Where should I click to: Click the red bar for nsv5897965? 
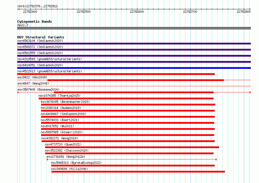click(127, 135)
